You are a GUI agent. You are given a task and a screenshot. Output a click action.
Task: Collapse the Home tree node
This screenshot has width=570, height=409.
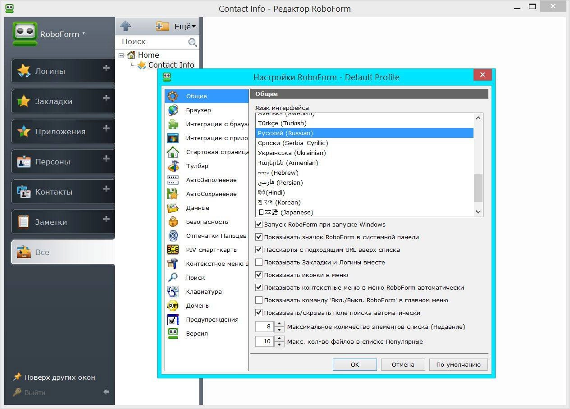[x=121, y=55]
